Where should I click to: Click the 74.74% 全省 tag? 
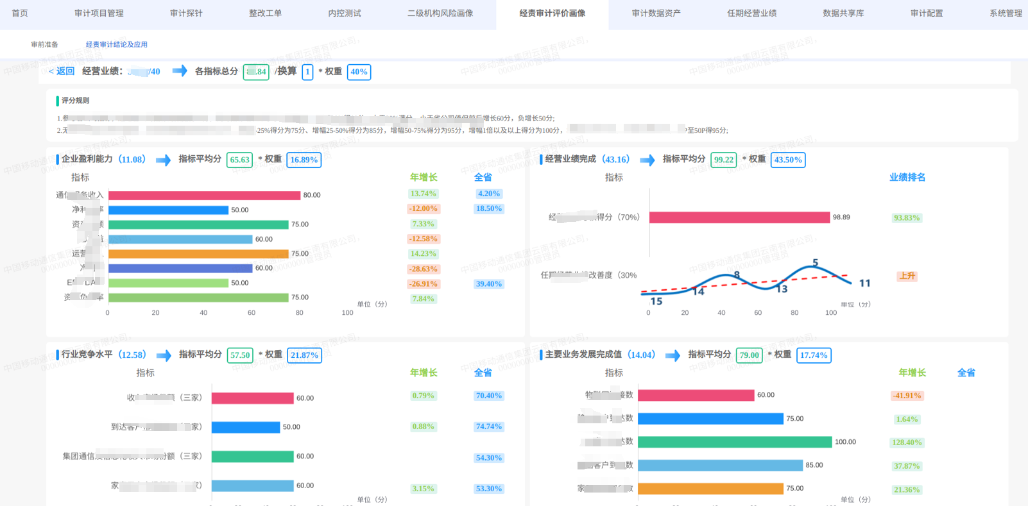pos(488,426)
